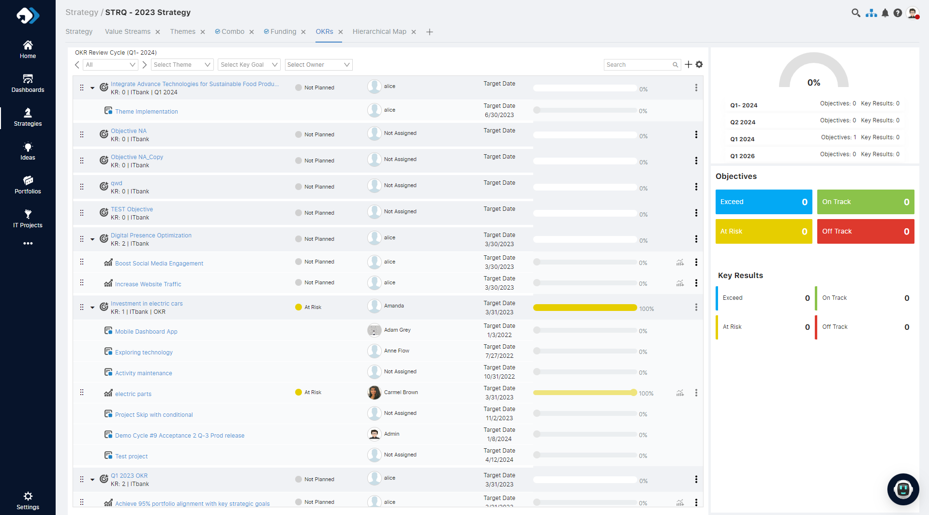Go to Ideas in the sidebar

(x=28, y=151)
